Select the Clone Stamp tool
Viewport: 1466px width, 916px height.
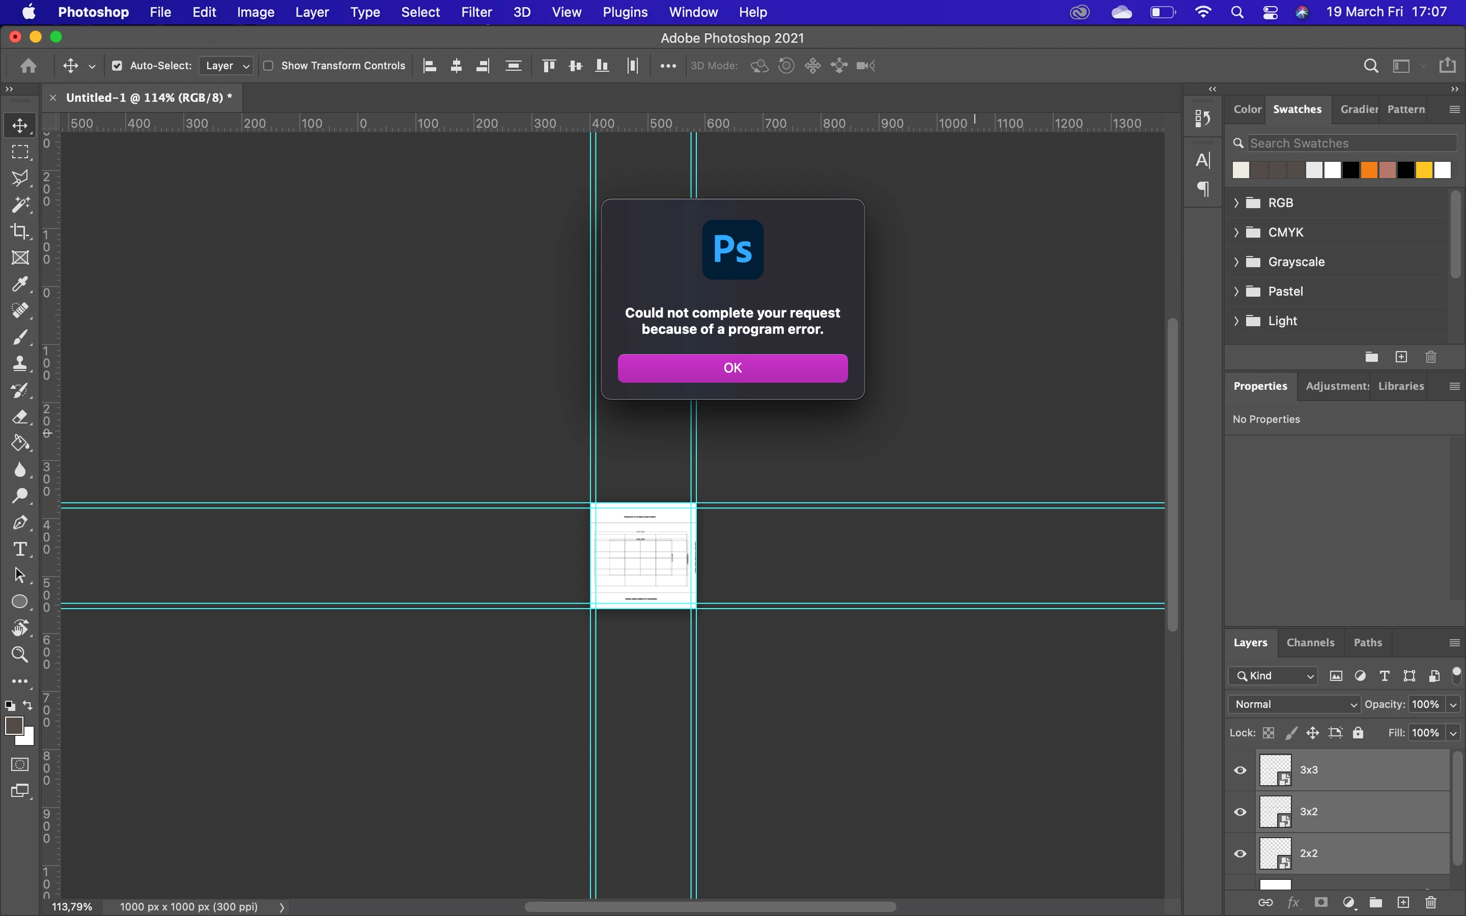point(20,363)
